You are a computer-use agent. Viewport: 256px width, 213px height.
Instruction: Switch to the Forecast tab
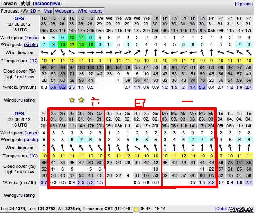point(10,11)
